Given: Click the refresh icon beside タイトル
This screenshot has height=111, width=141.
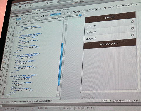Looking at the screenshot, I should pyautogui.click(x=105, y=8).
